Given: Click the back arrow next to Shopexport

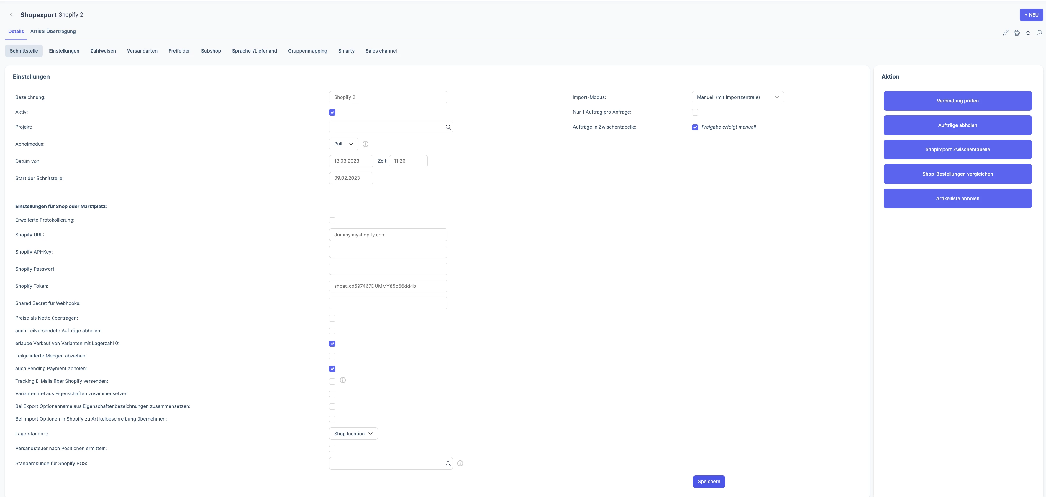Looking at the screenshot, I should click(x=12, y=15).
